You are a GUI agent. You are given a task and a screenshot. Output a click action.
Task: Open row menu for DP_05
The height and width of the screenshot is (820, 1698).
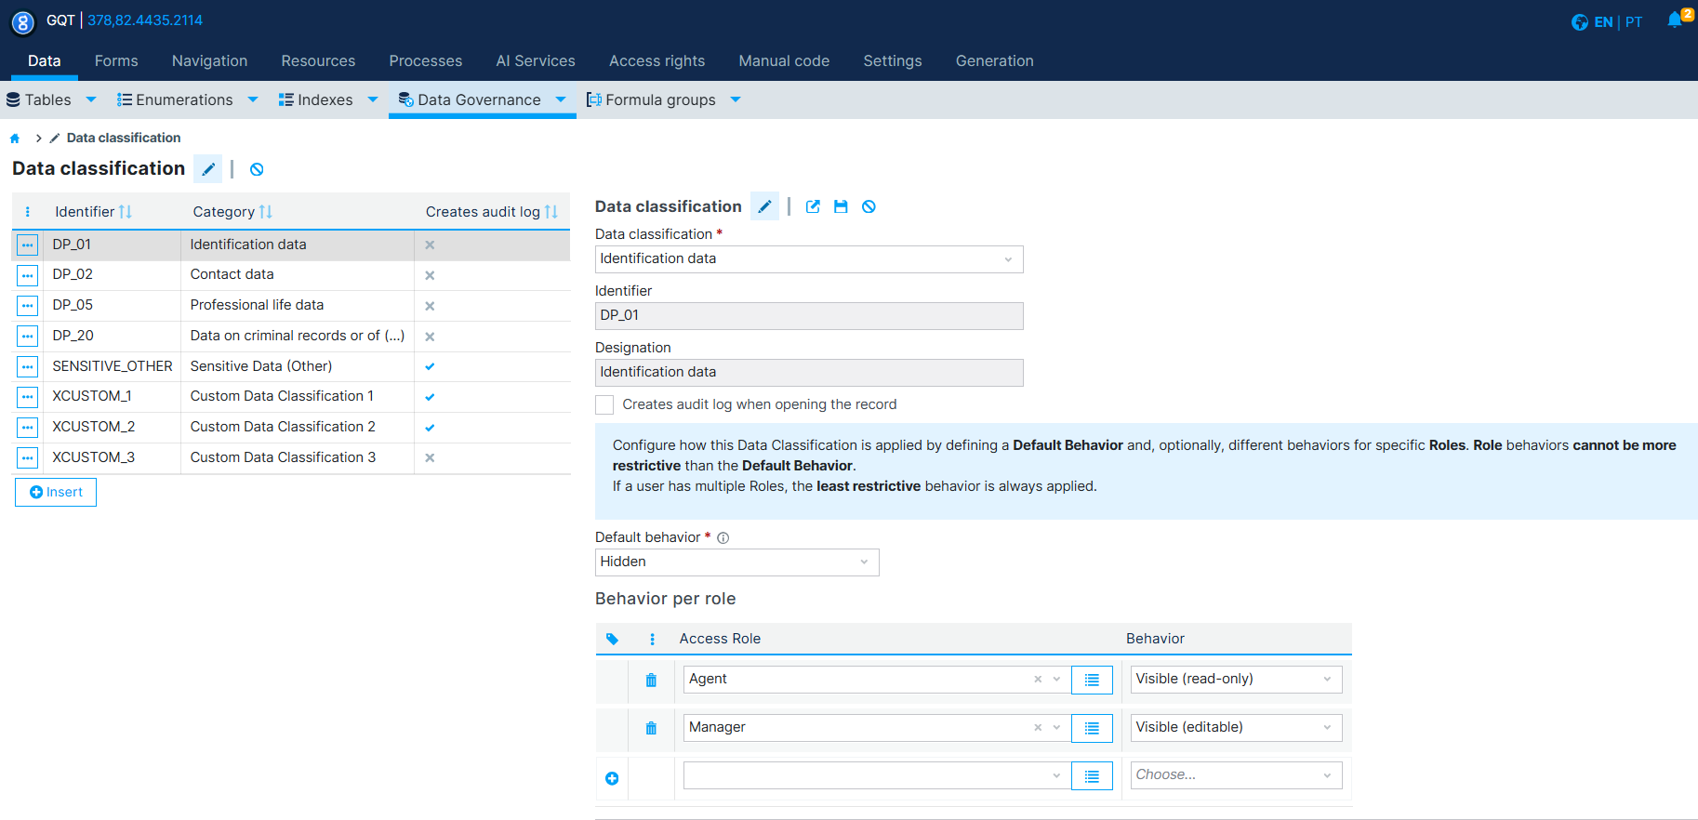pyautogui.click(x=28, y=306)
